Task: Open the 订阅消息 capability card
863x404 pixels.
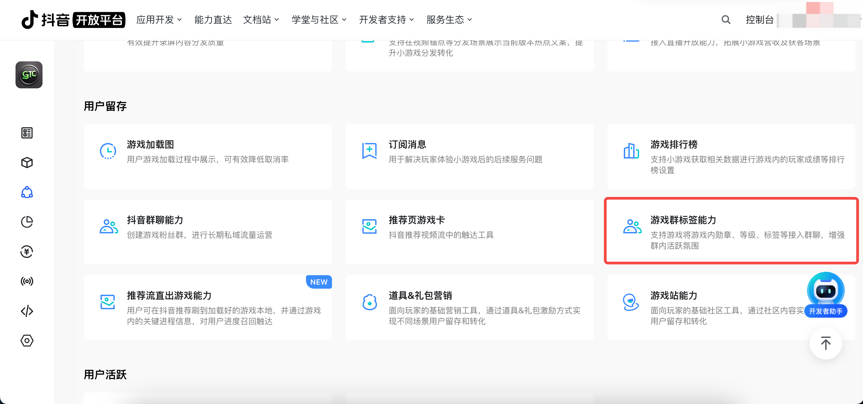Action: click(470, 156)
